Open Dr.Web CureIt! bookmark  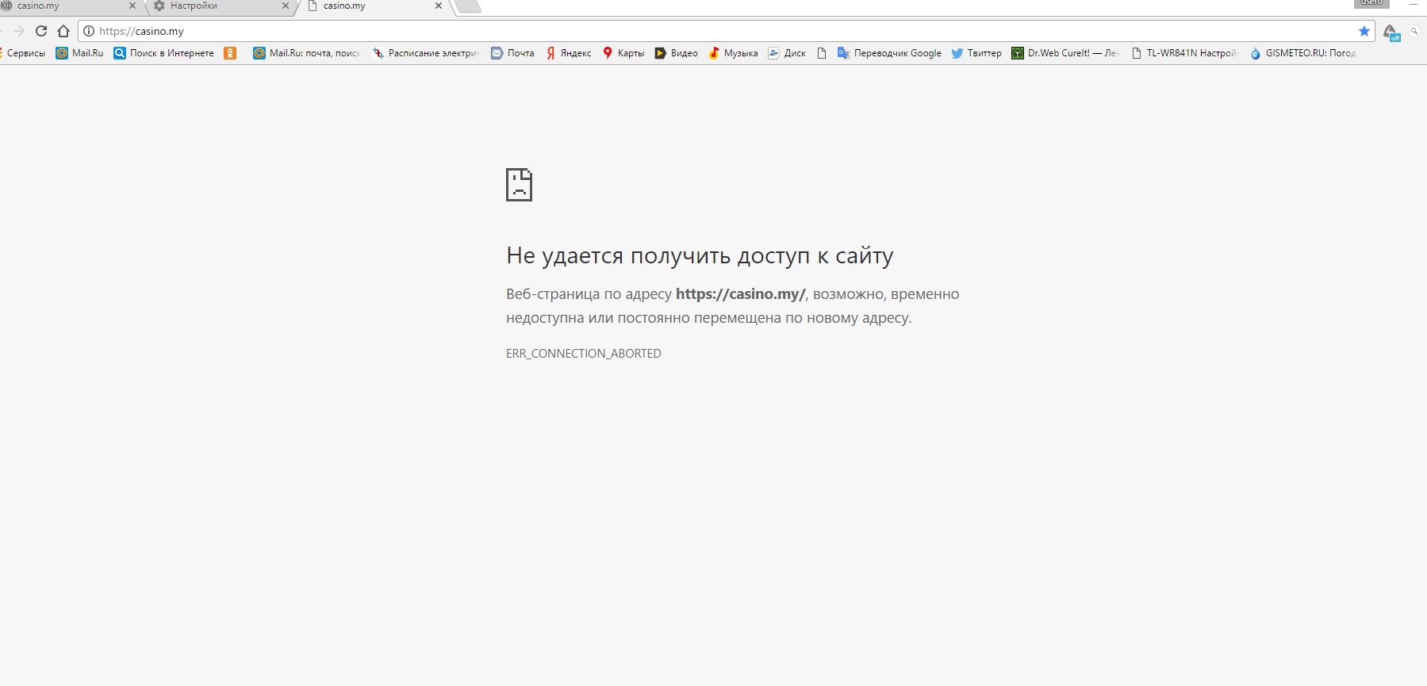[1065, 53]
